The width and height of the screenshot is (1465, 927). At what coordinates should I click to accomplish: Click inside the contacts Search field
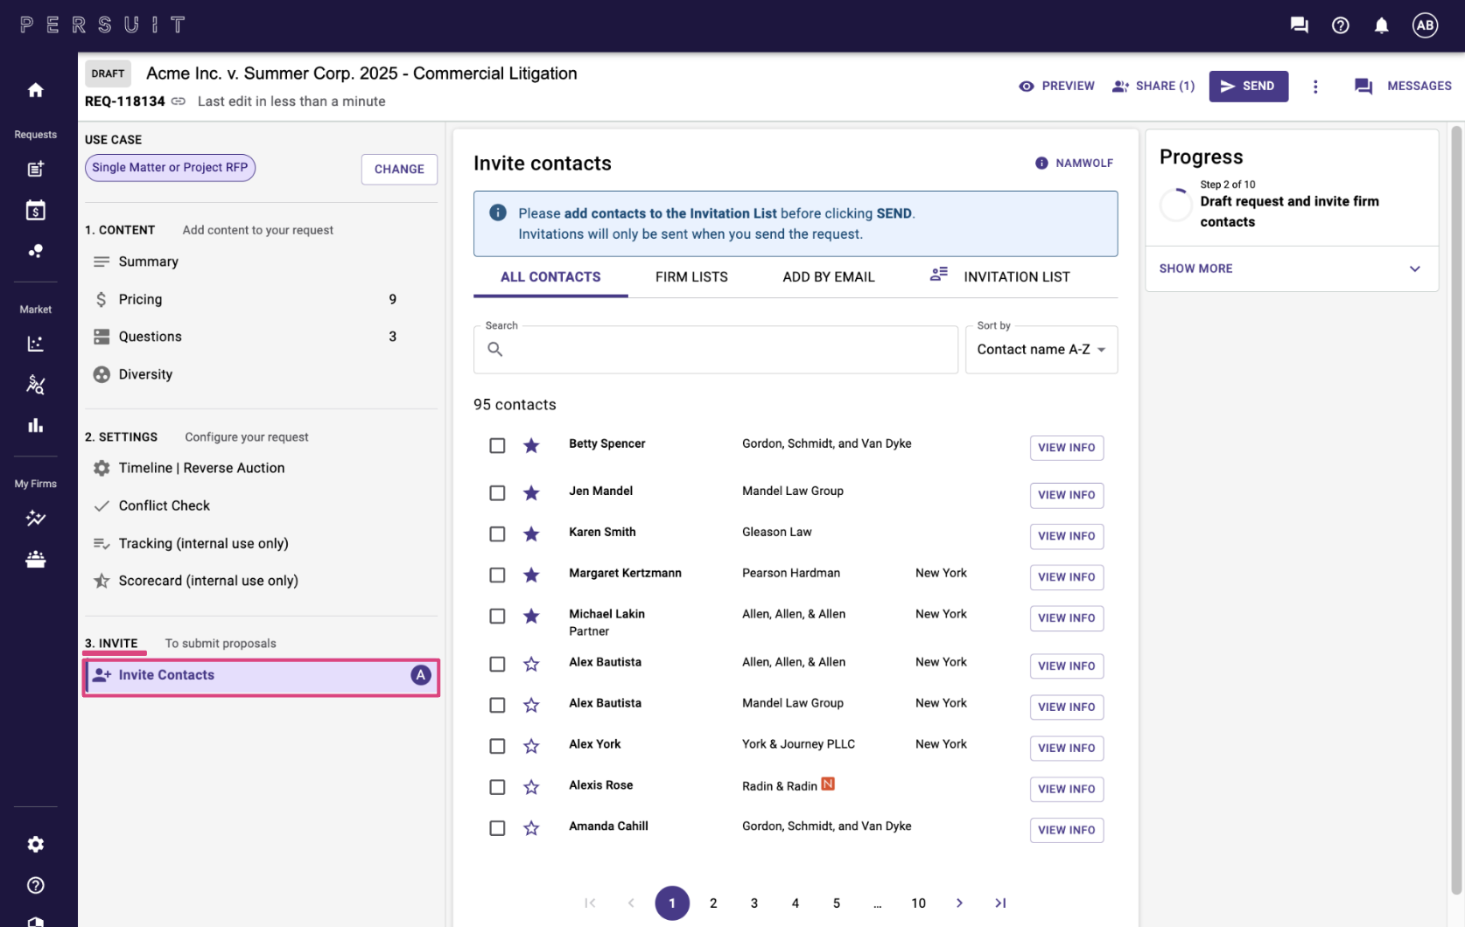point(716,350)
